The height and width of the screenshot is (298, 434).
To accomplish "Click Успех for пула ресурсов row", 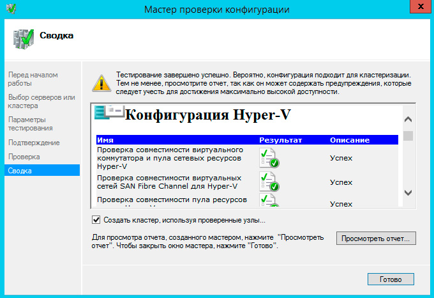I will pos(341,203).
